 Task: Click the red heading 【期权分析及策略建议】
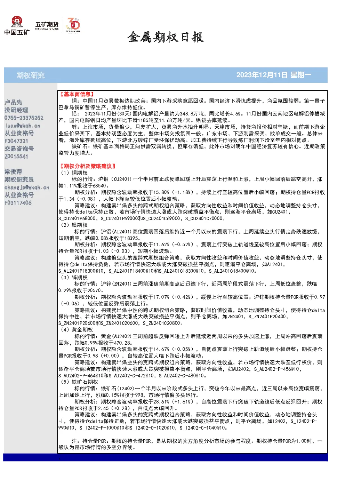[87, 166]
